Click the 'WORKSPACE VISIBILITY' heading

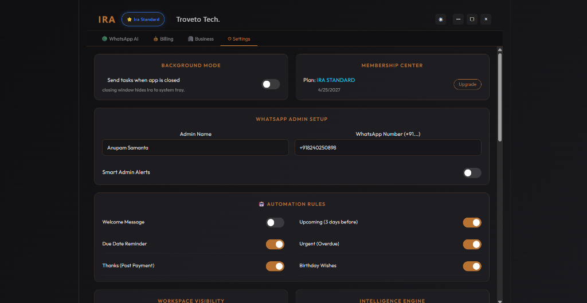pos(191,301)
